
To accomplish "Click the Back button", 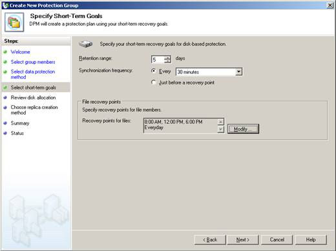I will [210, 239].
